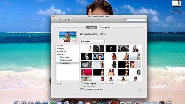185x104 pixels.
Task: Expand the Aperture source group
Action: (57, 51)
